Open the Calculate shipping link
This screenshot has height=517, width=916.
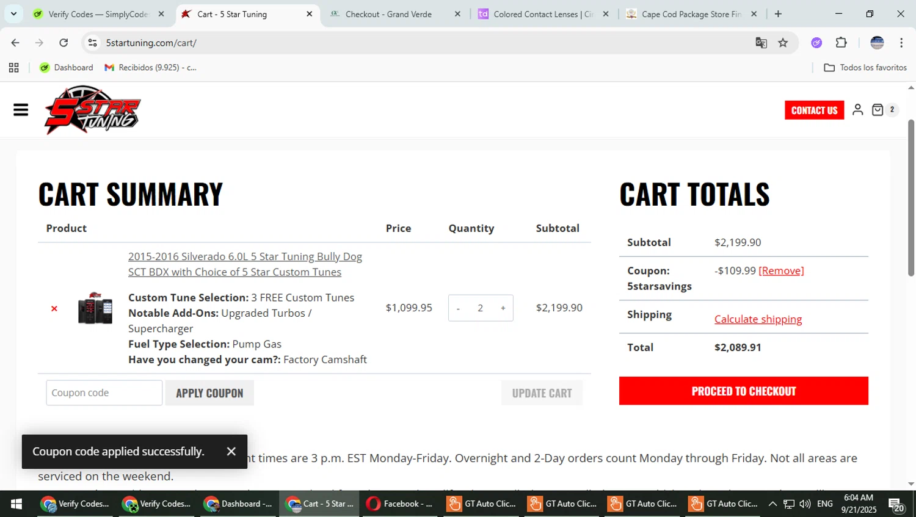click(x=758, y=319)
